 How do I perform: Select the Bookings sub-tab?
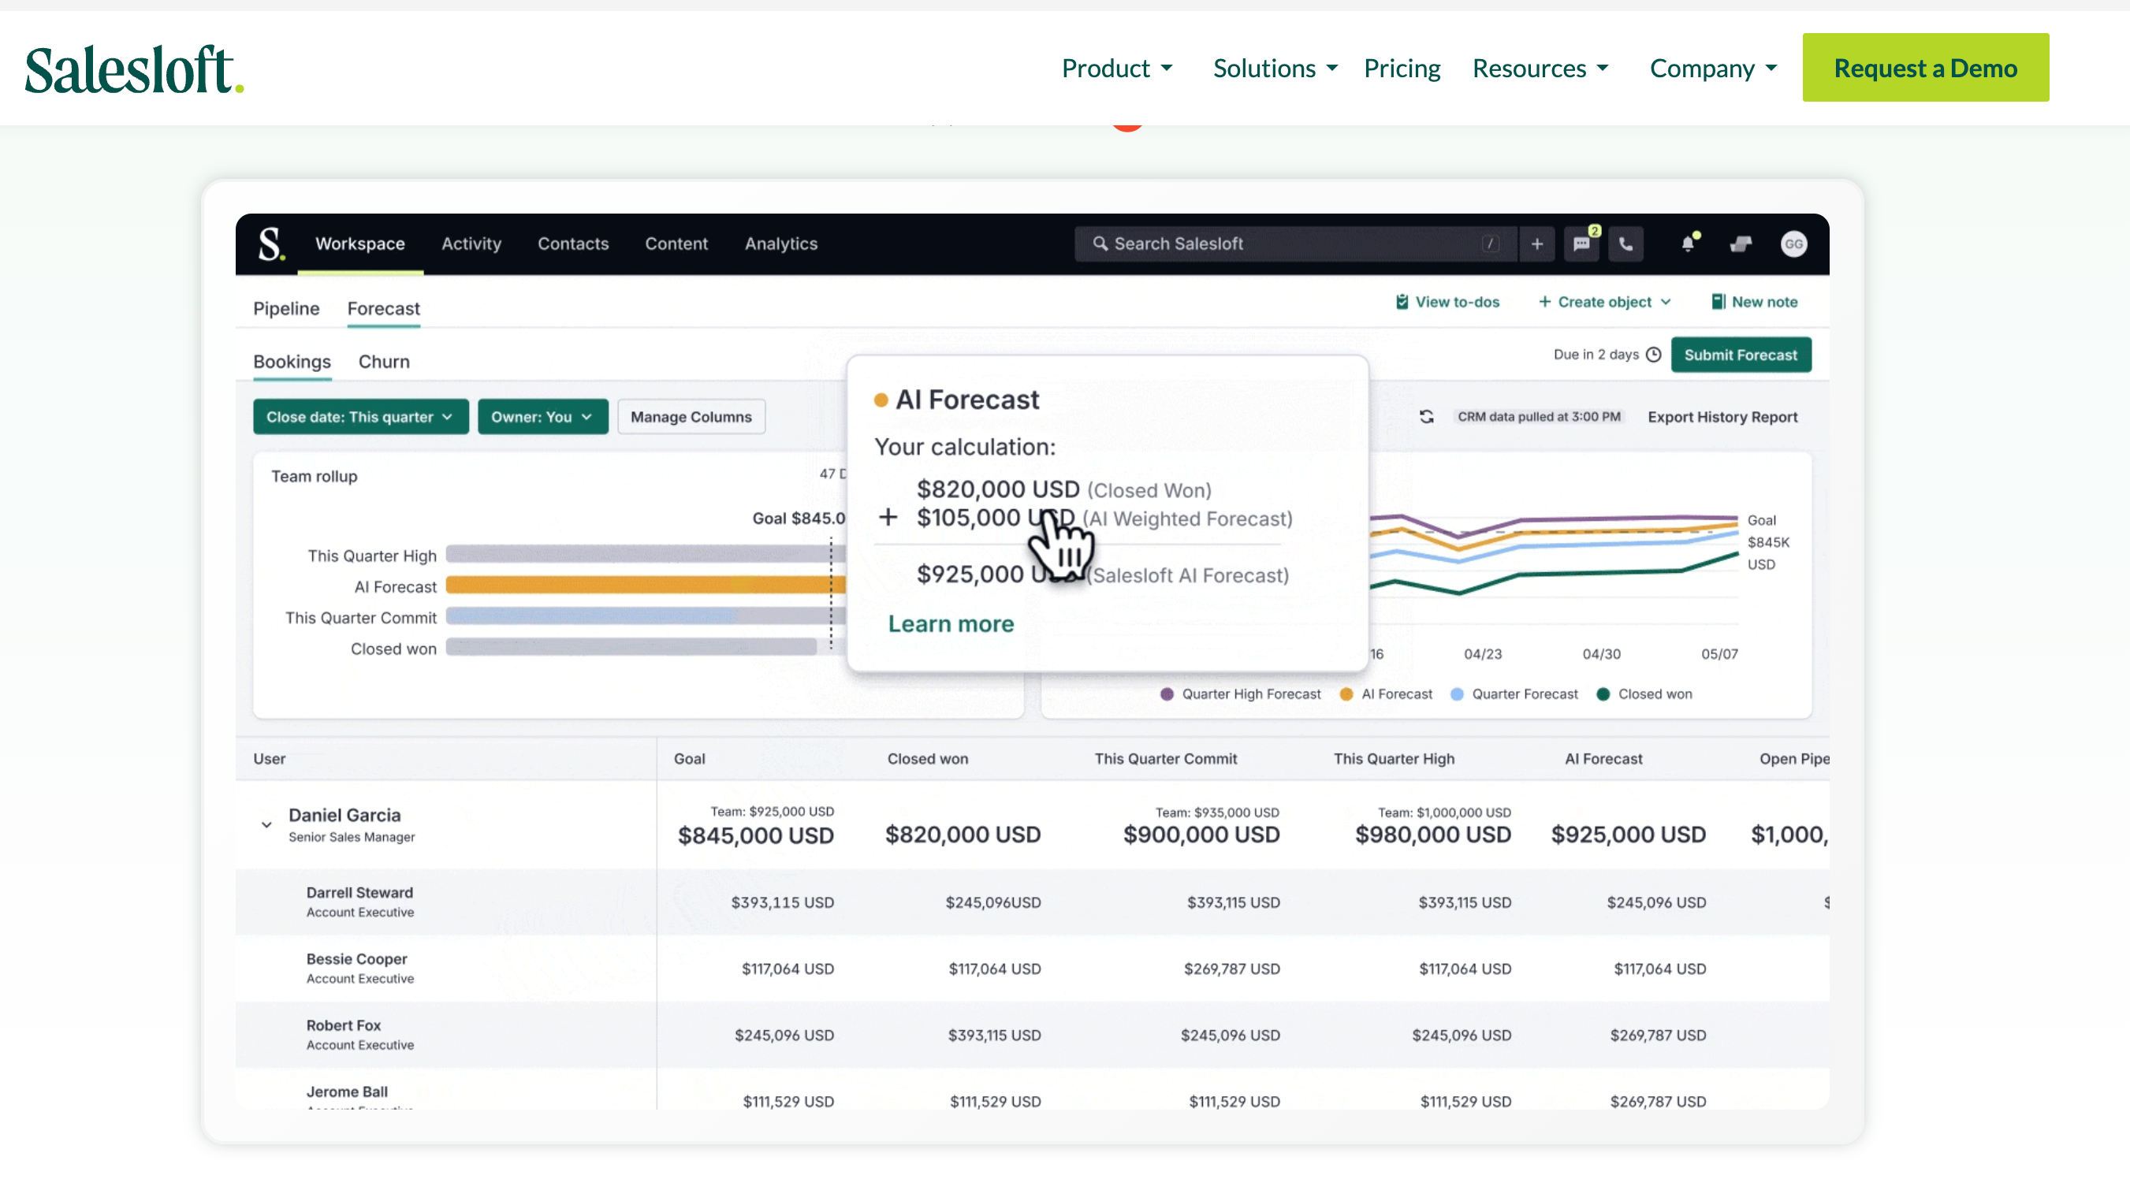(292, 361)
